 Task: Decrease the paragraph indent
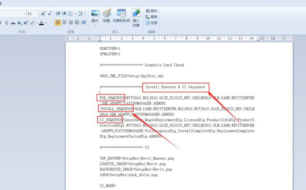point(58,13)
